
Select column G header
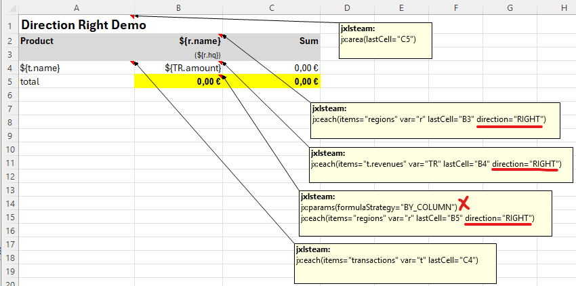509,7
